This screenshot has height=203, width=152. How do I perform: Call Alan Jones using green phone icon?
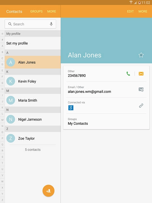[x=128, y=74]
